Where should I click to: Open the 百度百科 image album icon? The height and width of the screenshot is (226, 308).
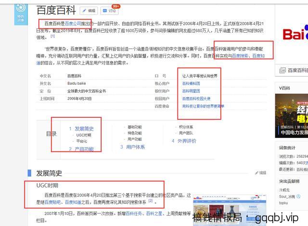pyautogui.click(x=282, y=70)
